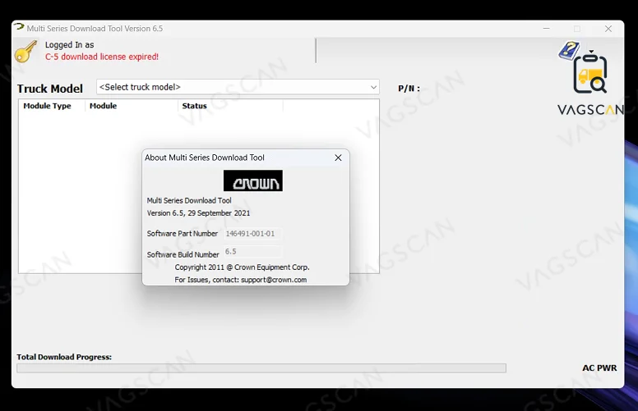Click the About dialog title text
638x411 pixels.
tap(205, 158)
